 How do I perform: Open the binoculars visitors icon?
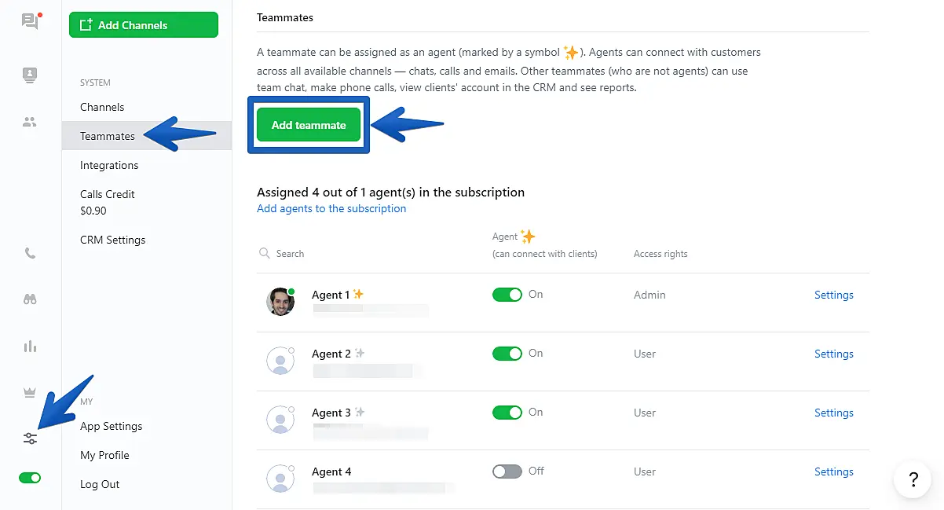pyautogui.click(x=30, y=299)
